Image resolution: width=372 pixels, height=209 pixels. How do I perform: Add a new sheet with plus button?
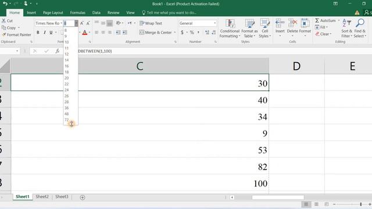click(x=83, y=197)
